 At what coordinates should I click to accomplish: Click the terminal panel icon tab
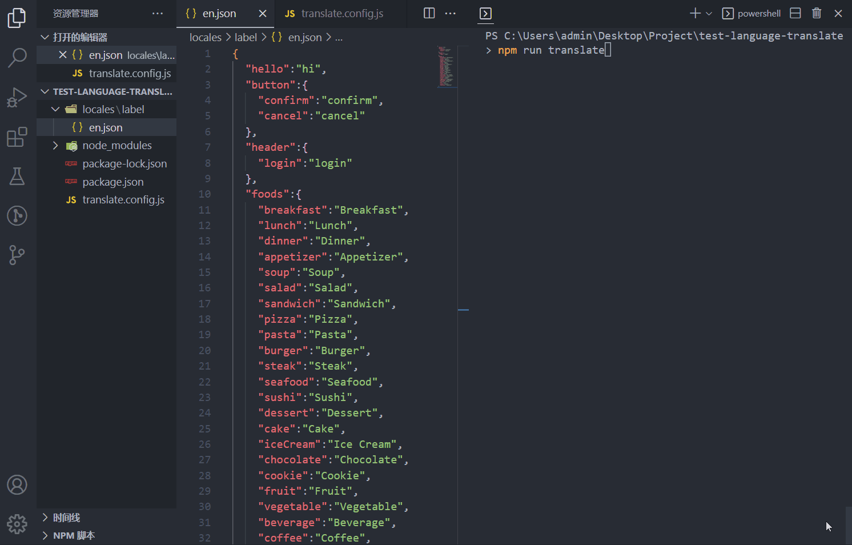tap(485, 13)
